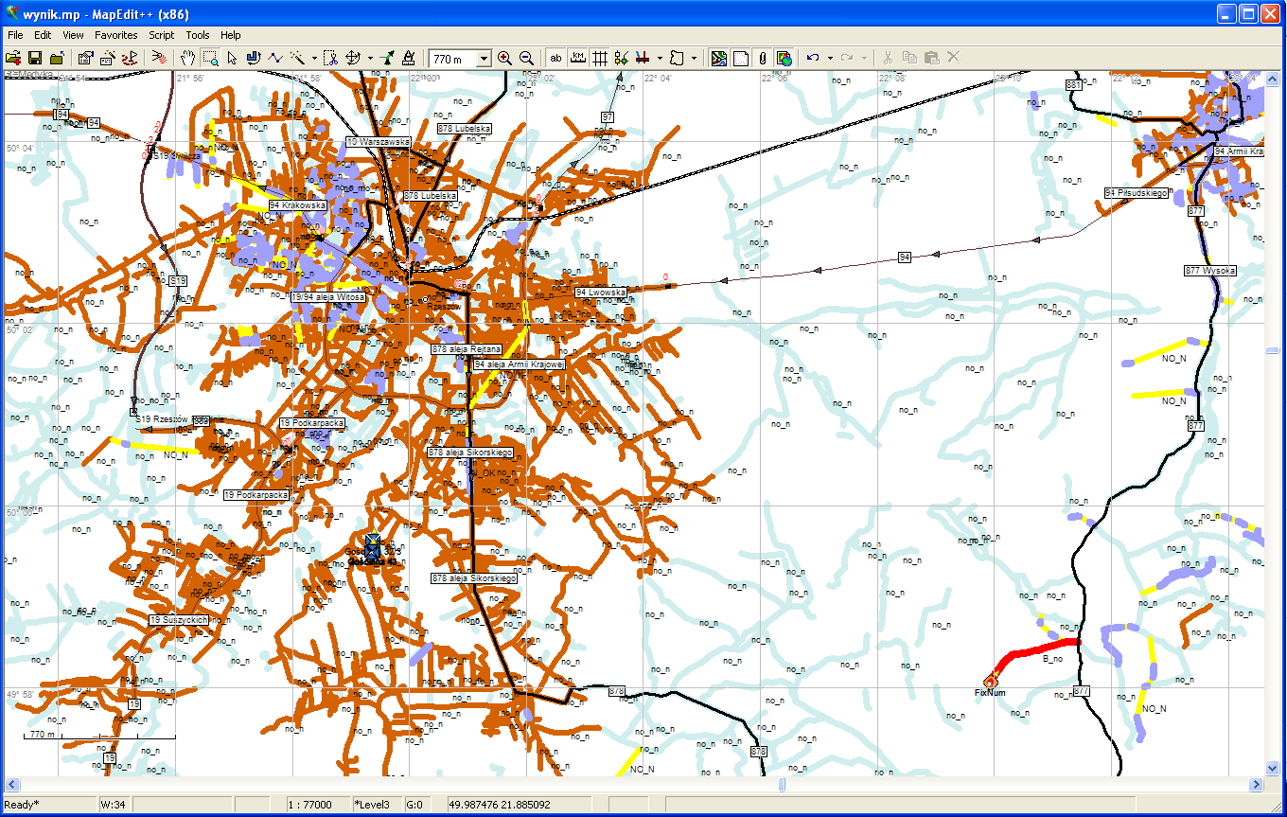Click the open file folder icon

coord(13,58)
